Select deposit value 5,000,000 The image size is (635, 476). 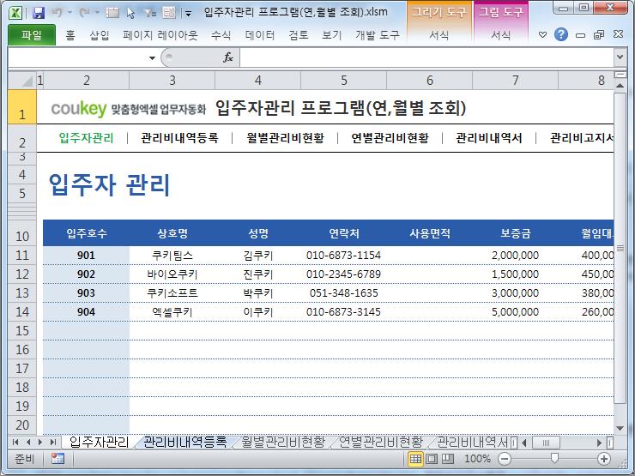tap(515, 312)
